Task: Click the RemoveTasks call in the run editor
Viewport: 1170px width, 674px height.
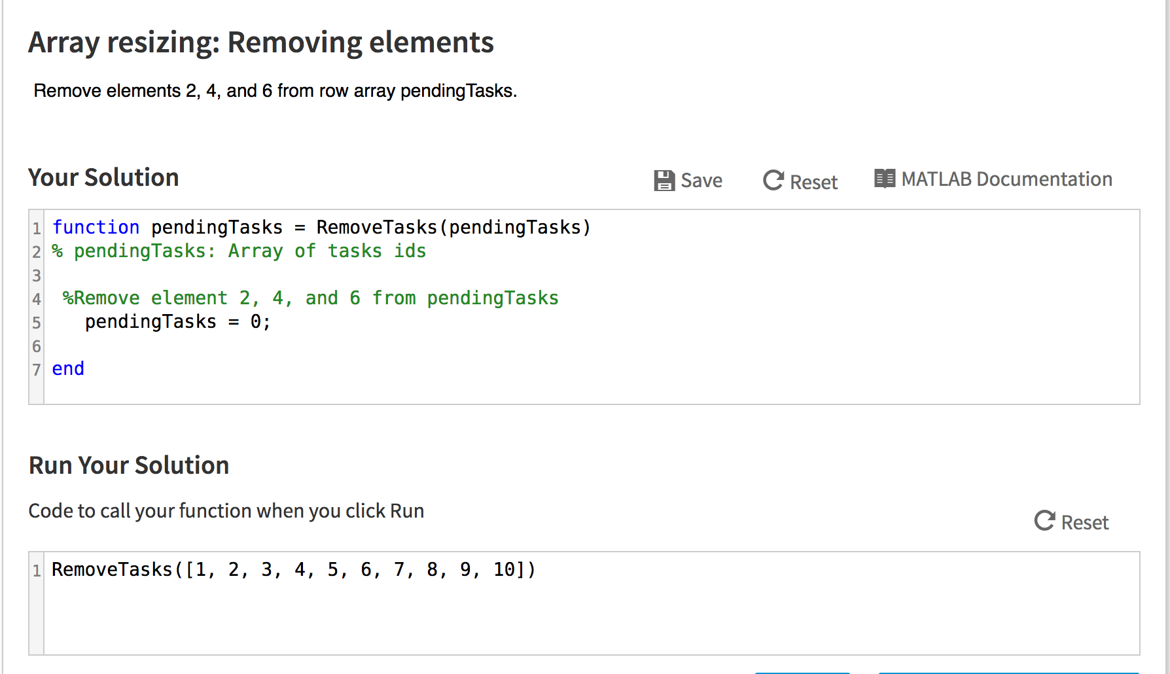Action: click(111, 569)
